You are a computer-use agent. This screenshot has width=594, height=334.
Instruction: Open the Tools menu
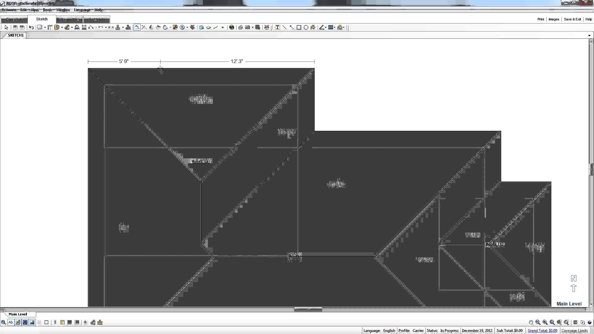tap(47, 10)
